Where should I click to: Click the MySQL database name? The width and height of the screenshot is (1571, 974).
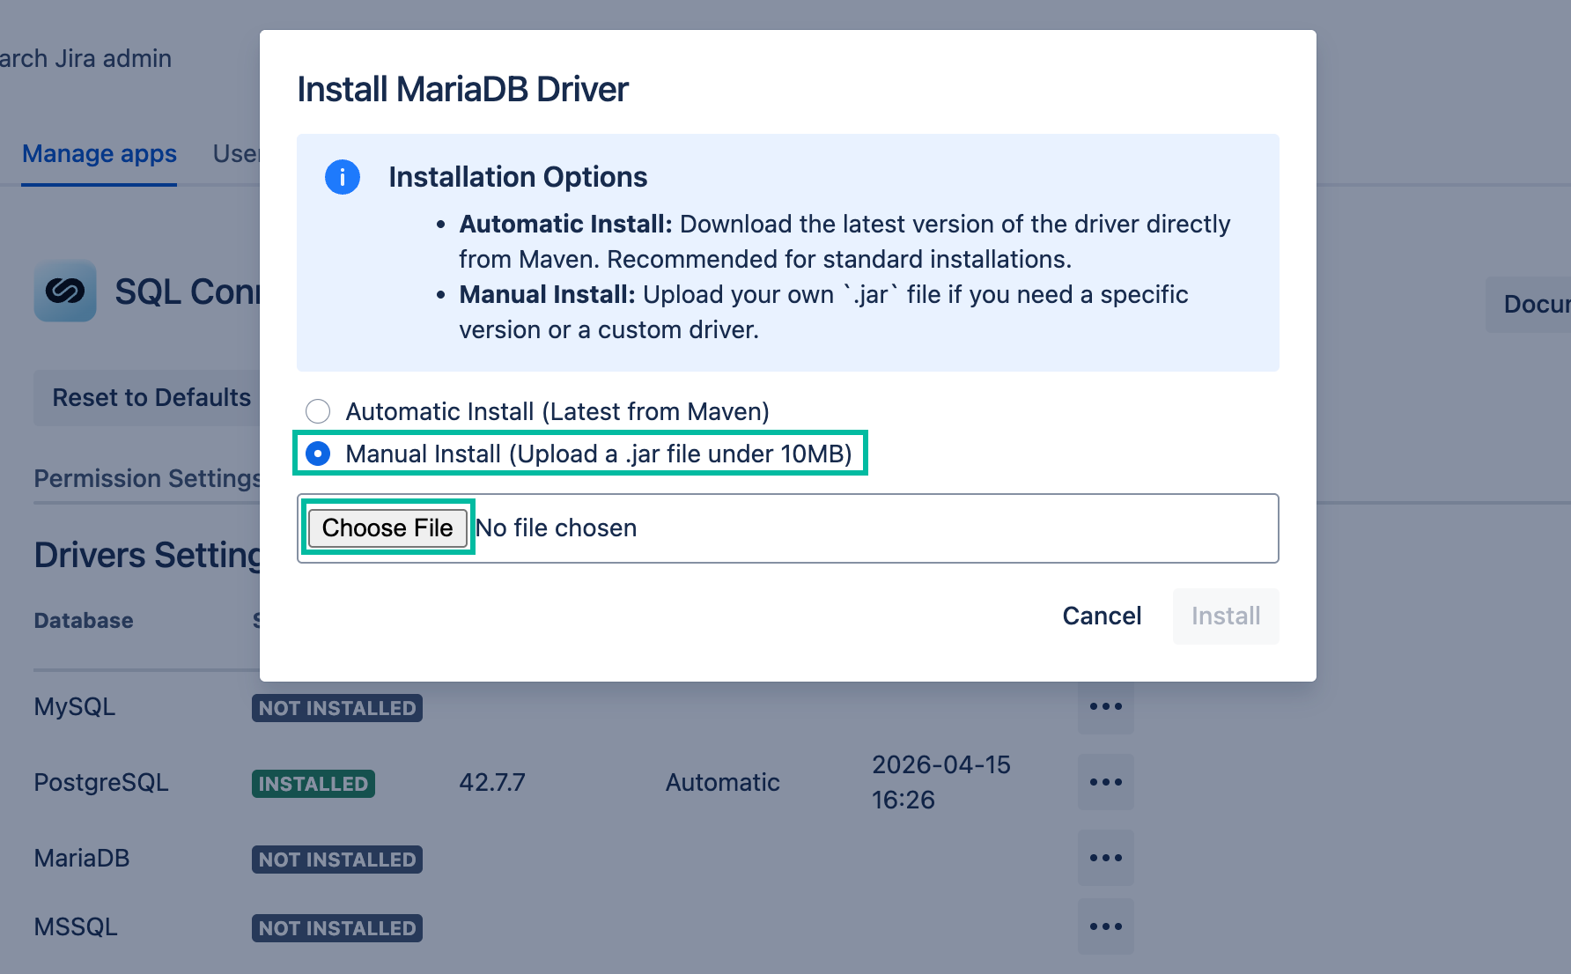point(75,707)
